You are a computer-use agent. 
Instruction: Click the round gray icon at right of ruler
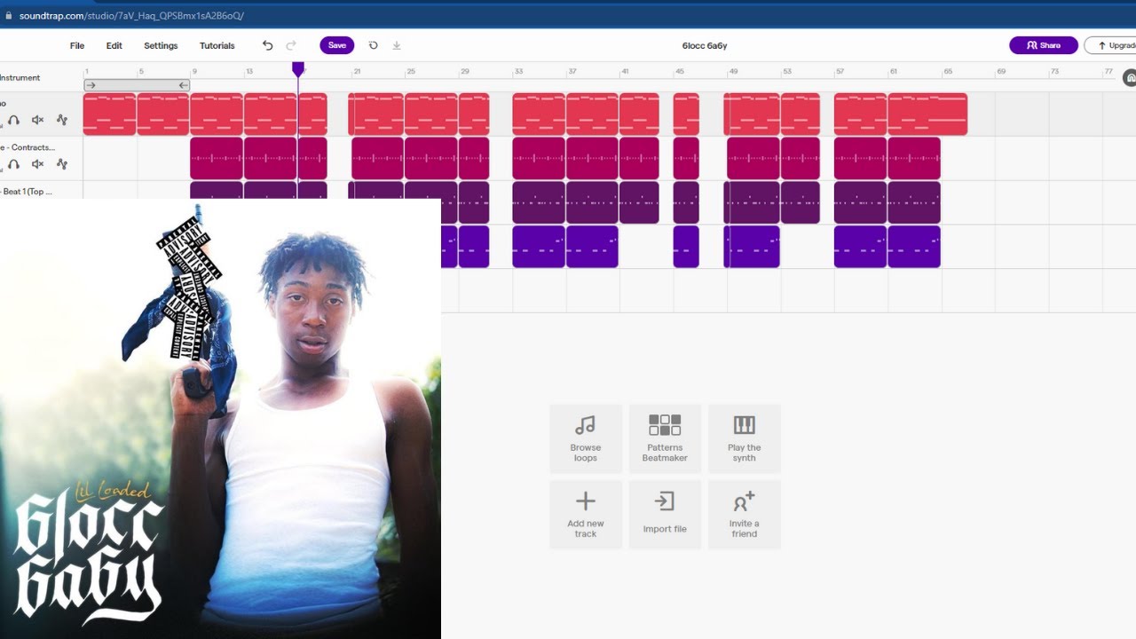pos(1130,78)
